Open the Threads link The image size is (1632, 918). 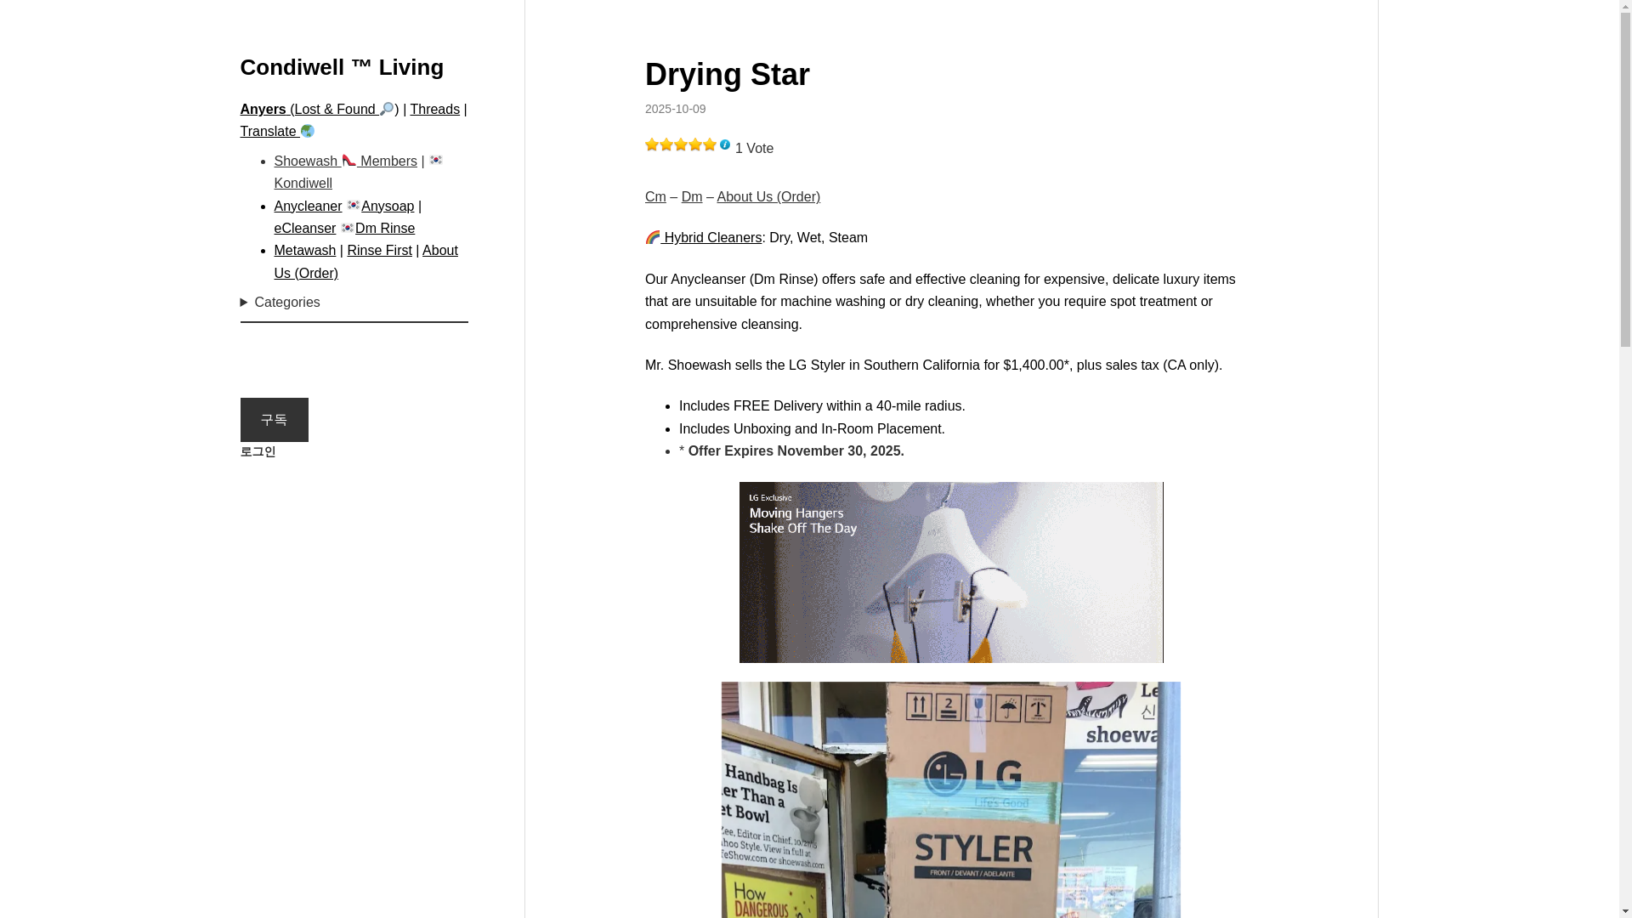point(435,109)
